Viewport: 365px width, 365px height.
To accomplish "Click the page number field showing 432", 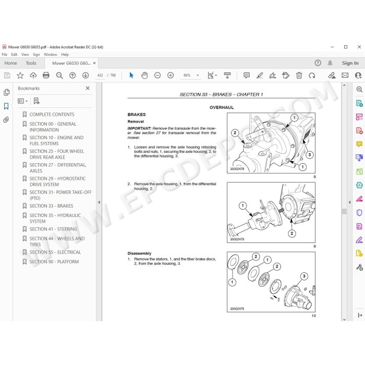I will 100,76.
